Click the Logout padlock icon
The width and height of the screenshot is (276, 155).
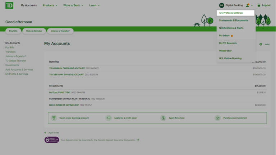coord(258,5)
